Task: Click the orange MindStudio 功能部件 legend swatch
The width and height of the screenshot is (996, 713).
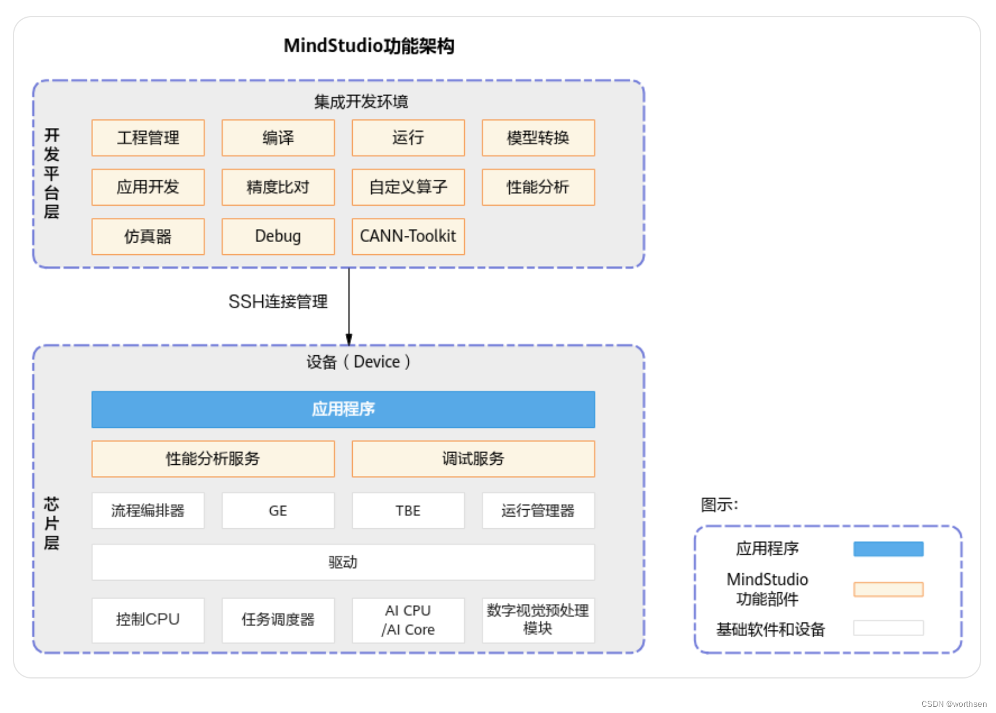Action: click(888, 589)
